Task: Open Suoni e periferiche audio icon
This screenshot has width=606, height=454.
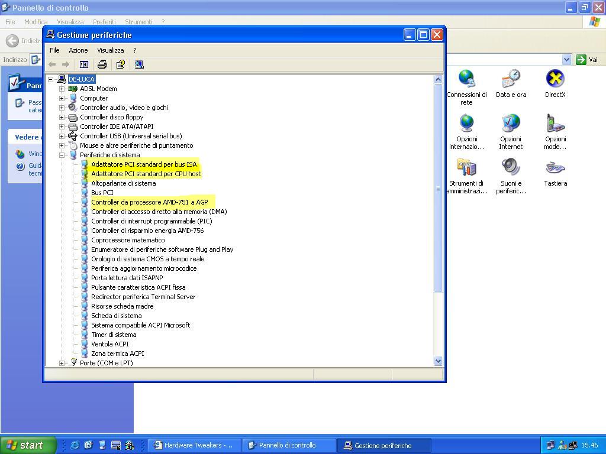Action: click(511, 176)
